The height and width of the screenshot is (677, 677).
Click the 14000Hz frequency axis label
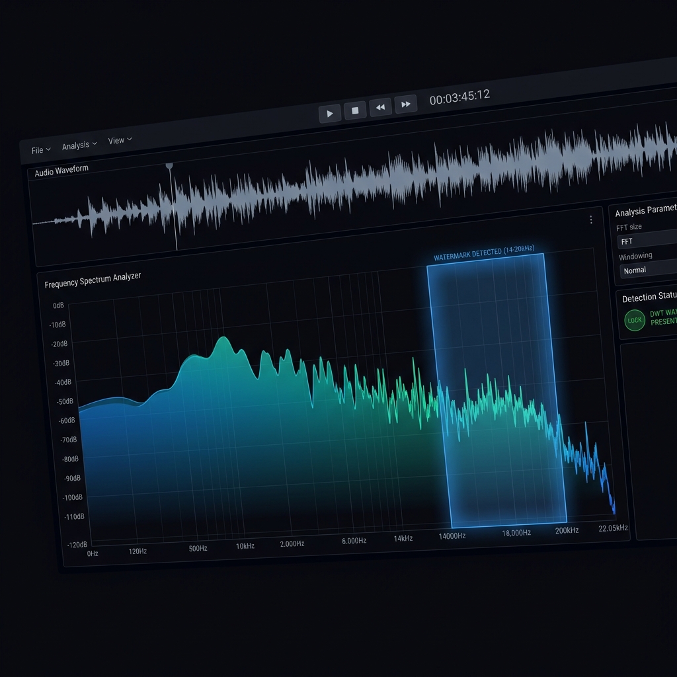point(452,536)
